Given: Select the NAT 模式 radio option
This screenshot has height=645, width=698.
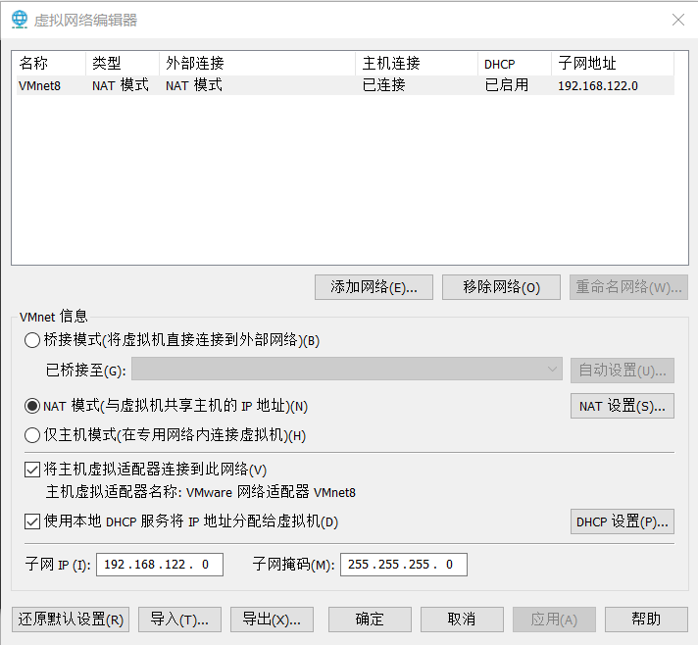Looking at the screenshot, I should click(31, 406).
